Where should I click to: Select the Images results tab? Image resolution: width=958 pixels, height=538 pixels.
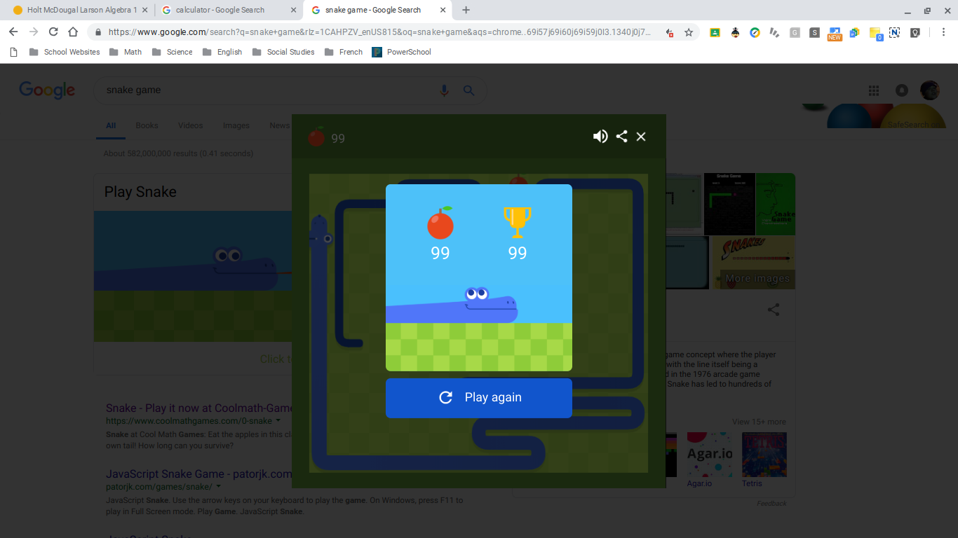(236, 125)
